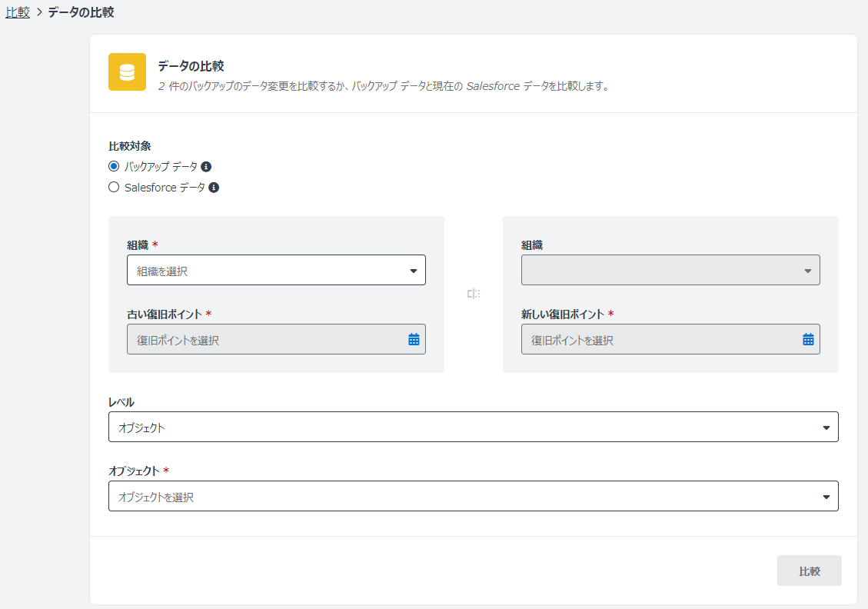Select the Salesforce データ radio button

click(114, 187)
